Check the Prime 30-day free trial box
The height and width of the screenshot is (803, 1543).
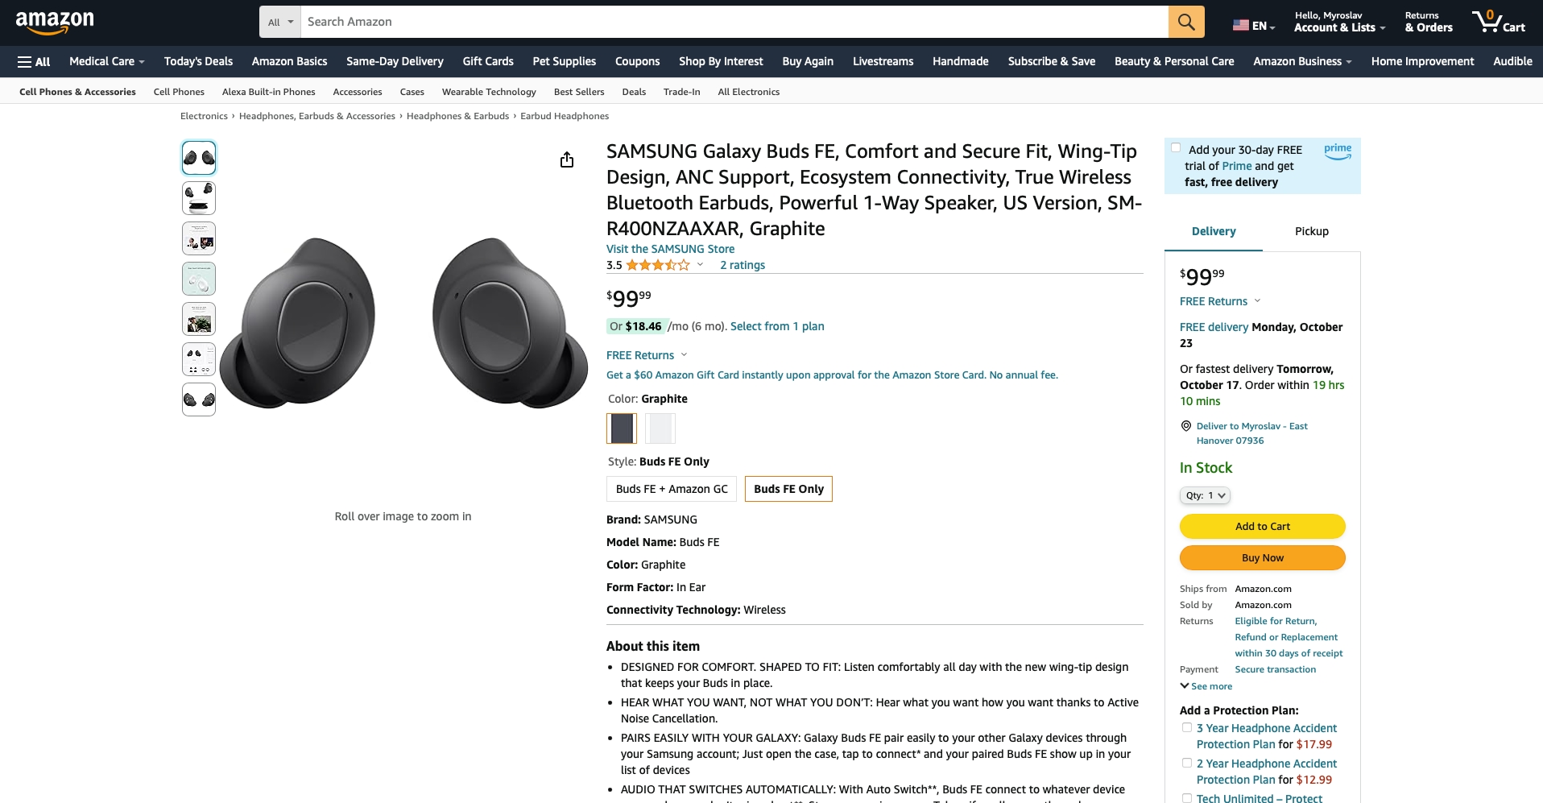[x=1176, y=147]
